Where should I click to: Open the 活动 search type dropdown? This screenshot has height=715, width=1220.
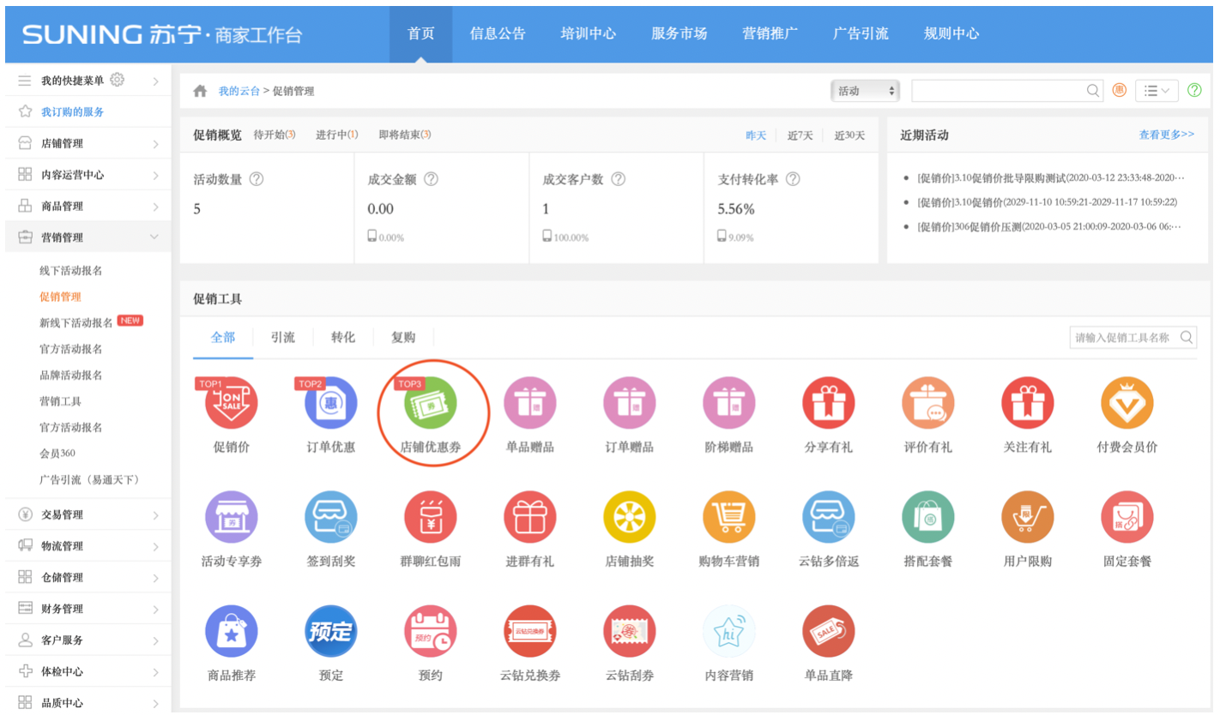coord(865,91)
